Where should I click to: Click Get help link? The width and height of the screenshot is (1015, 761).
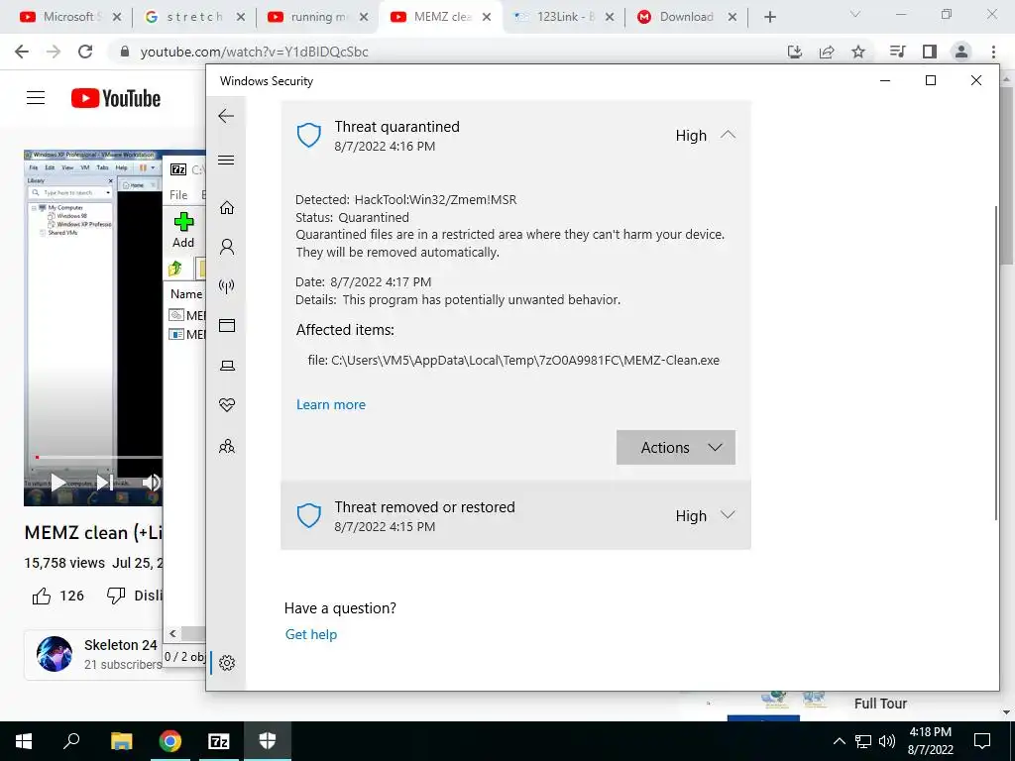coord(310,634)
